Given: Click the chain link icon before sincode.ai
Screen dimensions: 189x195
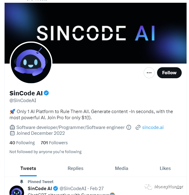Looking at the screenshot, I should [138, 127].
